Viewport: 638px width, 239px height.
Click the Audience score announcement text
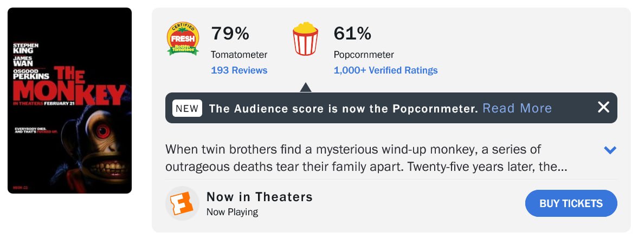point(343,108)
